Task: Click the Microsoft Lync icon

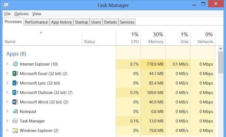Action: pos(15,83)
